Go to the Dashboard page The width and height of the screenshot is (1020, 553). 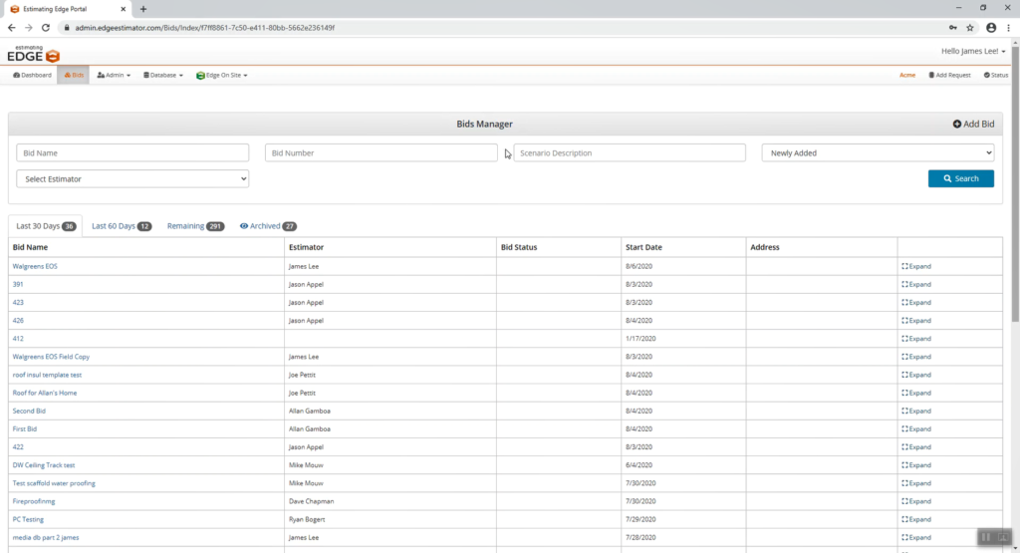(32, 75)
